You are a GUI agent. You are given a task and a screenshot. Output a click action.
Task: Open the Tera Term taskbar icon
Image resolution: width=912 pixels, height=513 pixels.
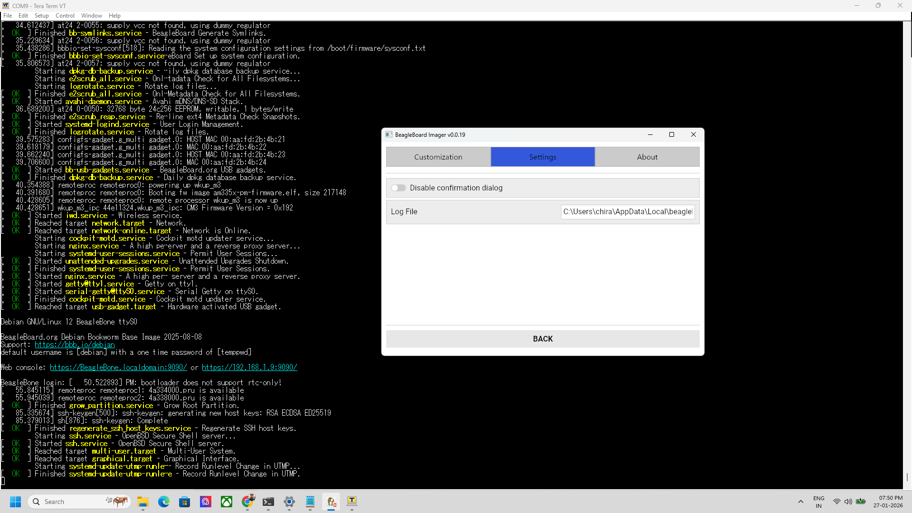click(x=352, y=502)
